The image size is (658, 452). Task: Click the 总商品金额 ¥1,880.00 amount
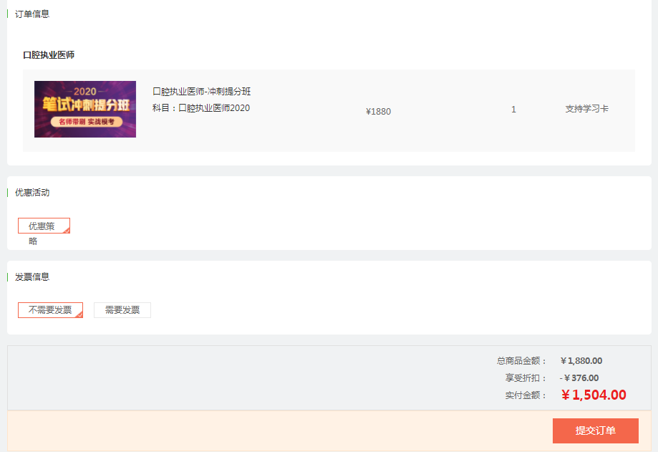(581, 361)
